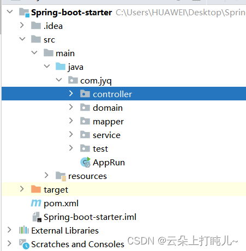Click the project path C:\Users\HUAWEI\Desktop text
The height and width of the screenshot is (251, 246).
181,13
